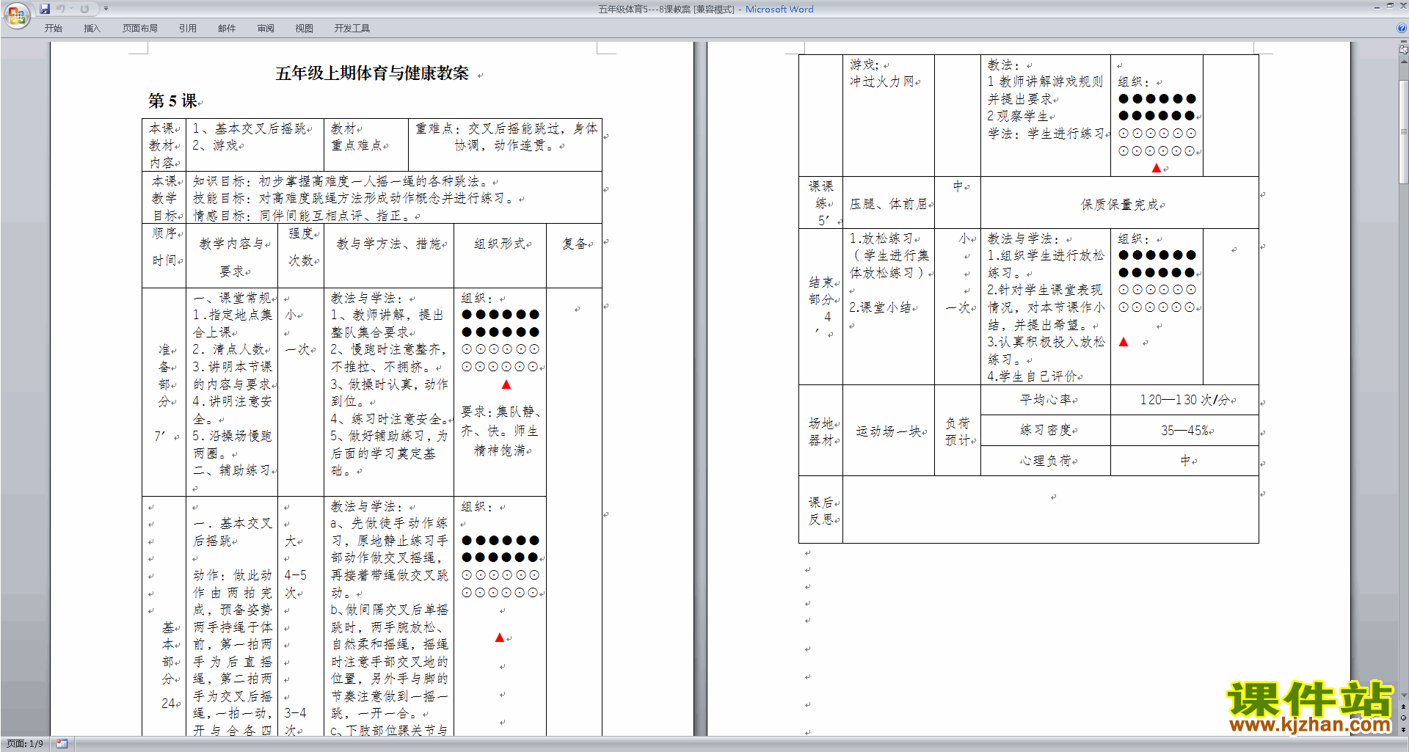Click the cell 运动场一块
Viewport: 1409px width, 752px height.
tap(889, 431)
